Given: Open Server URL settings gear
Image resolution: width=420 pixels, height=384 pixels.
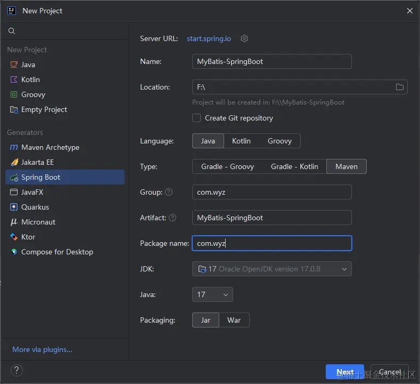Looking at the screenshot, I should pos(244,38).
